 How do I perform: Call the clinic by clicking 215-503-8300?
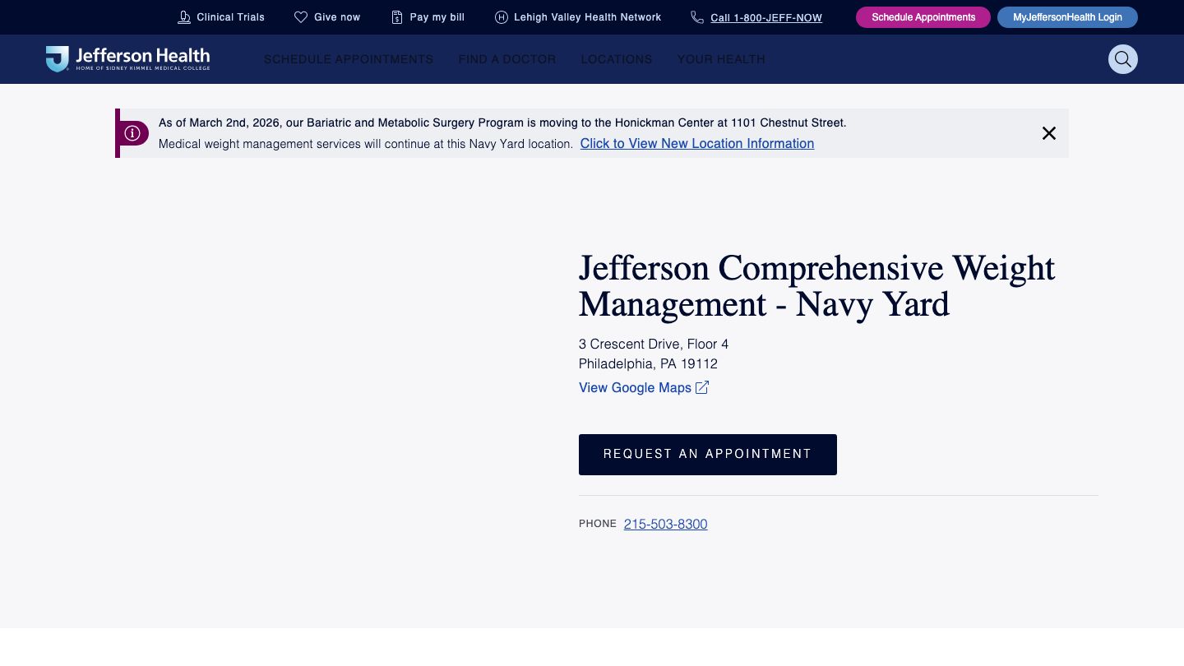point(665,524)
